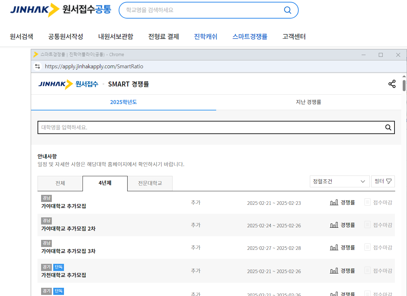Open the 고객센터 menu
Screen dimensions: 407x296
click(x=294, y=36)
